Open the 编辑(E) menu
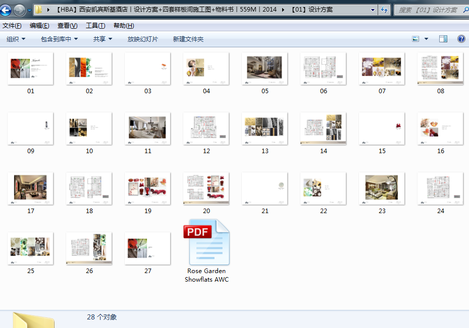This screenshot has height=328, width=469. click(39, 26)
